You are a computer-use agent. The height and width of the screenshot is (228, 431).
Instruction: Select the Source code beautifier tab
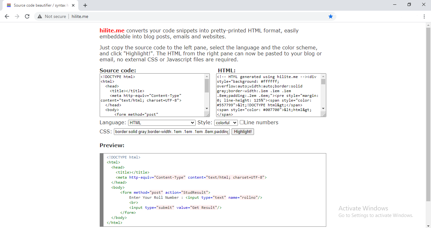coord(39,5)
